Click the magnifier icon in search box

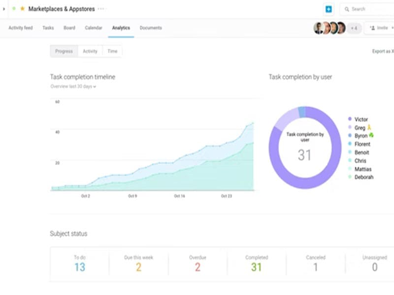click(x=347, y=9)
